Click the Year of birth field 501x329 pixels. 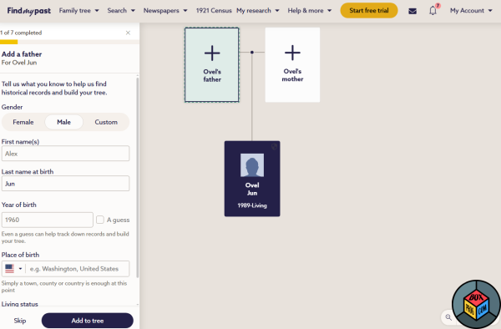(48, 220)
